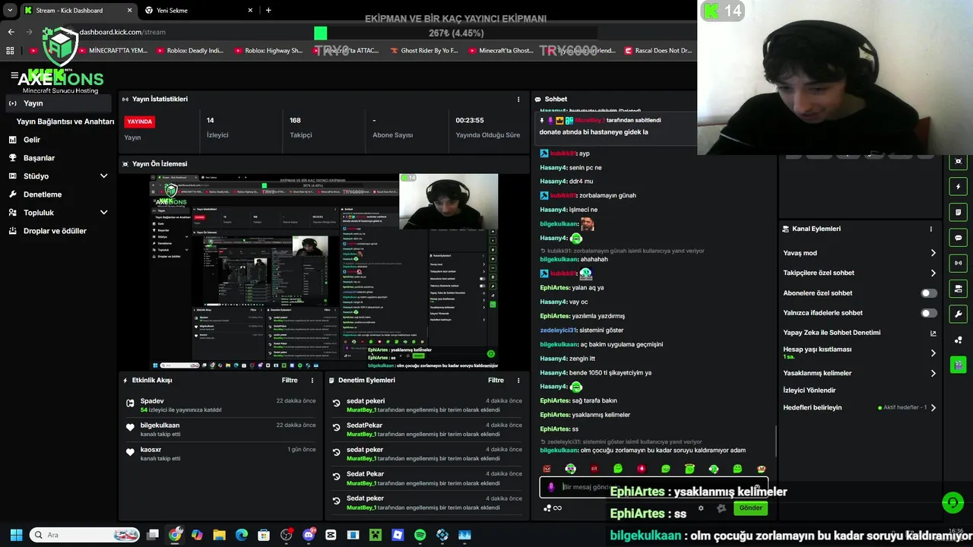Open Yapay Zeka ile Sohbet Denetimi link
This screenshot has width=973, height=547.
[860, 333]
